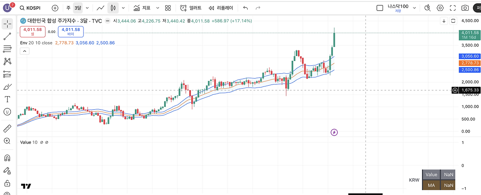Select the Value 10 indicator legend
481x195 pixels.
29,142
